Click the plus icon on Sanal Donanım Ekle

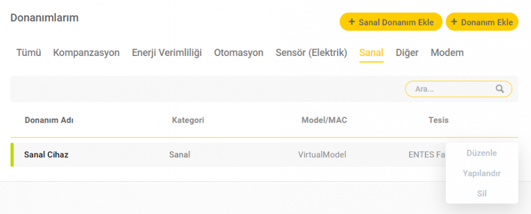[352, 22]
